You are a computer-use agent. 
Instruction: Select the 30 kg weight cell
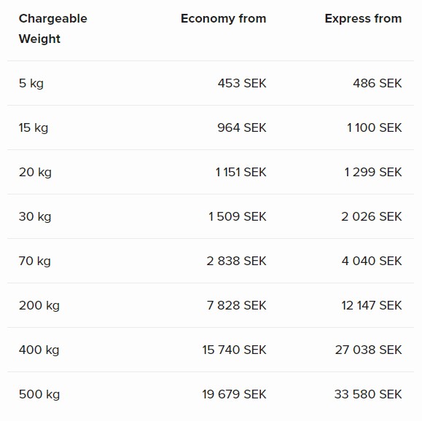(x=35, y=216)
